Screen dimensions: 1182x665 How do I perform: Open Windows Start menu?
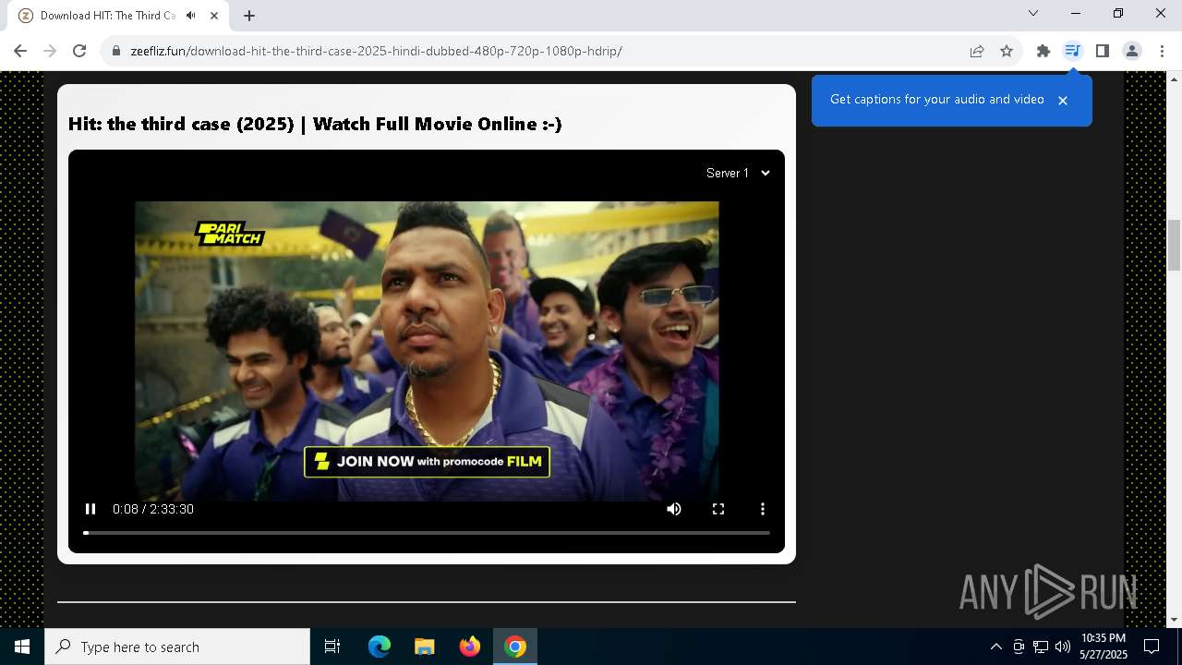click(22, 647)
